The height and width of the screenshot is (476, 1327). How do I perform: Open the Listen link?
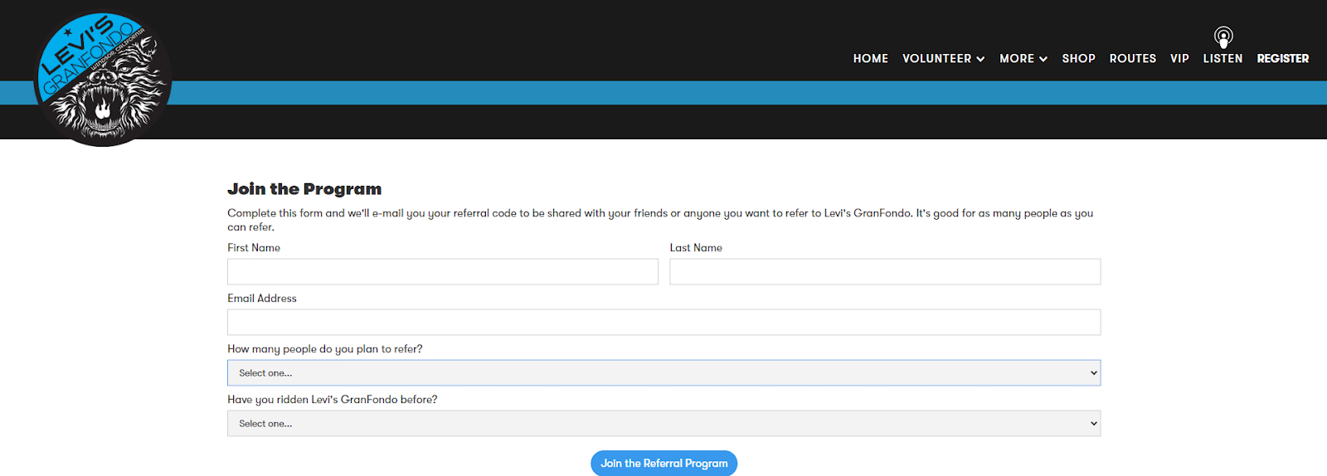tap(1222, 59)
